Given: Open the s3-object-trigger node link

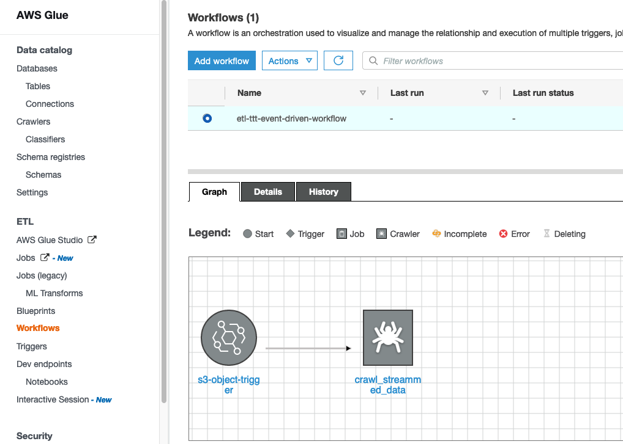Looking at the screenshot, I should point(229,385).
